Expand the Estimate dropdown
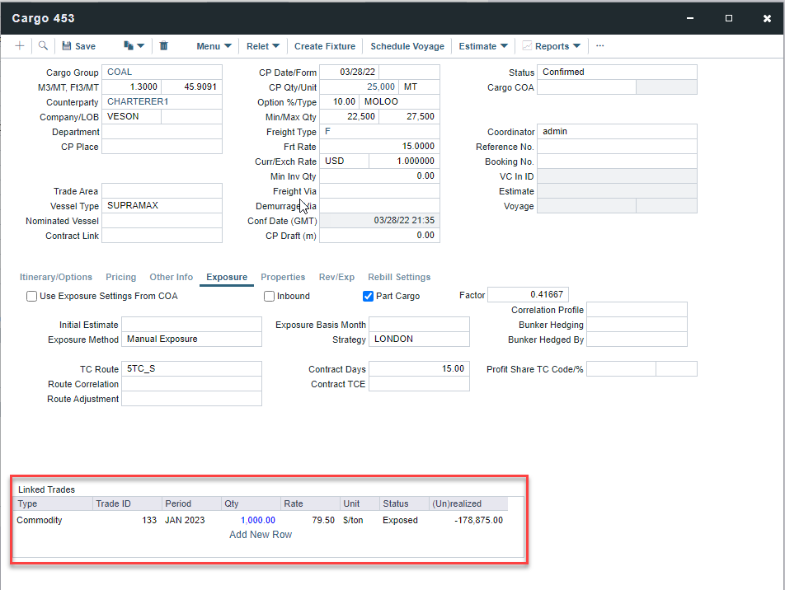The image size is (785, 590). [483, 46]
